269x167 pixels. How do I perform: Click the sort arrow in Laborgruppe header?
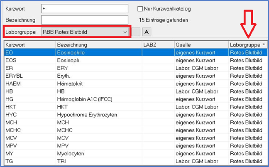pos(264,44)
